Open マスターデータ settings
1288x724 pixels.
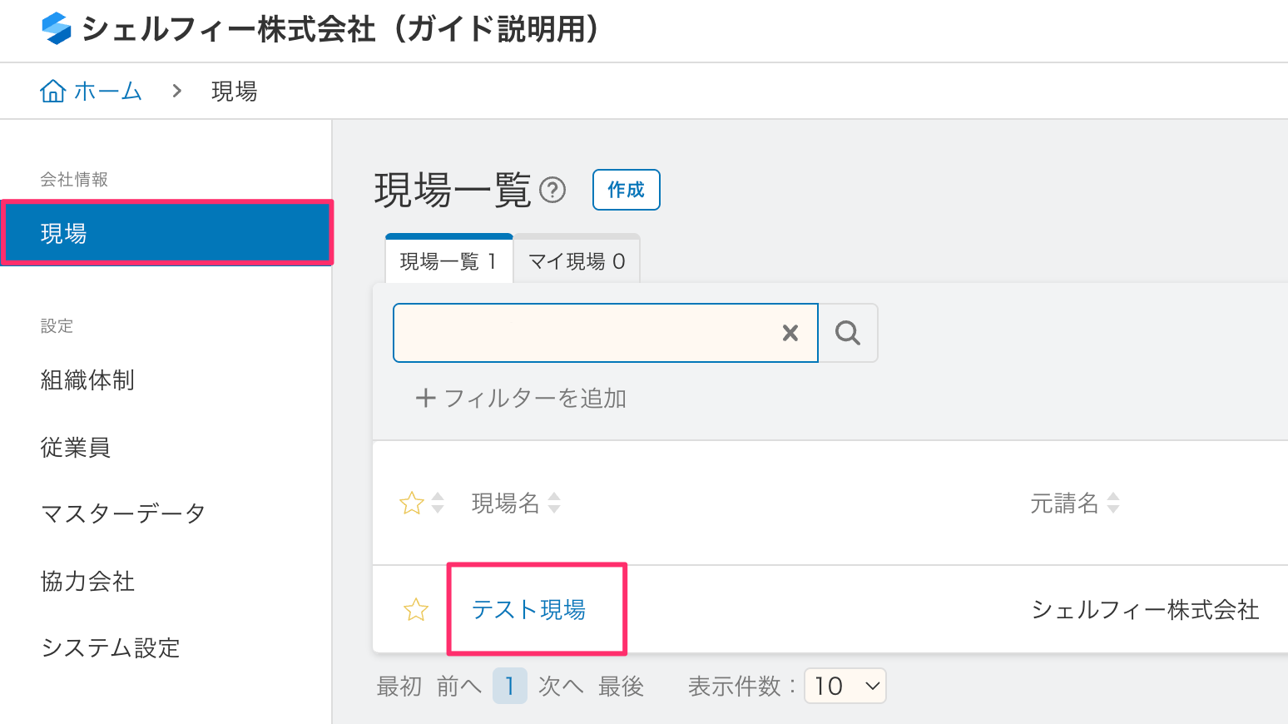[x=123, y=513]
